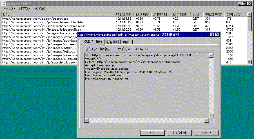Click the 15:11:20.08 request time cell

tap(123, 29)
